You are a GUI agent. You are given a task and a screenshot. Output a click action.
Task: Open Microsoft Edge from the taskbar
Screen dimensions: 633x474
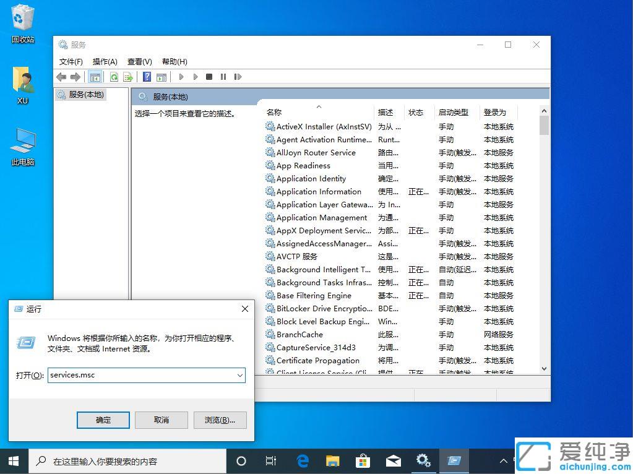click(x=302, y=460)
